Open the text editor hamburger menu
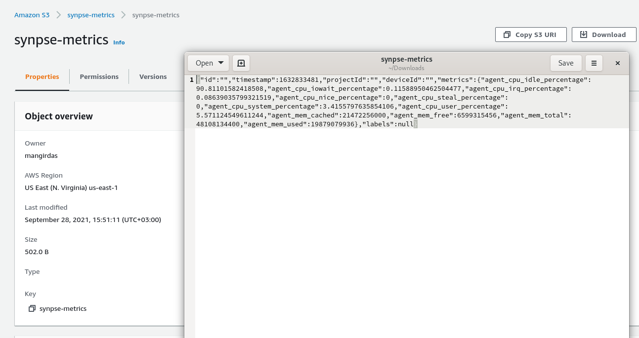Image resolution: width=639 pixels, height=338 pixels. 594,63
